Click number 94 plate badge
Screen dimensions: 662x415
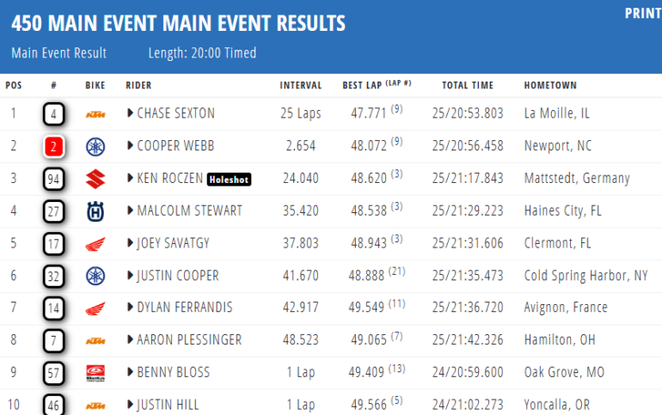(53, 179)
